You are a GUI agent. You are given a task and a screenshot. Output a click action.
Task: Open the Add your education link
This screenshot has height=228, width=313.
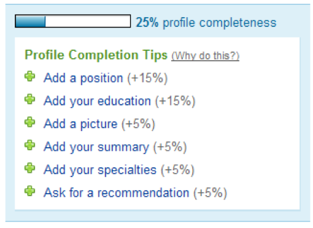[x=97, y=101]
